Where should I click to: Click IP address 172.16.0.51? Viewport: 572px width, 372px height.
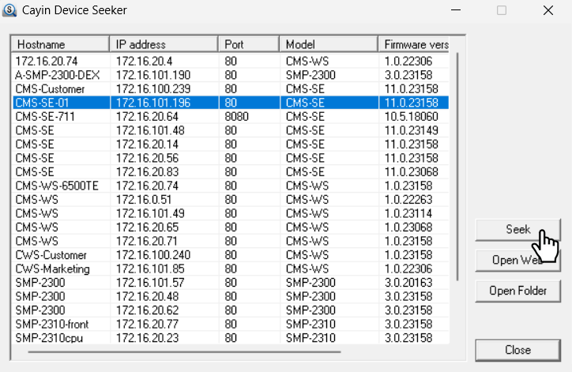[x=144, y=200]
